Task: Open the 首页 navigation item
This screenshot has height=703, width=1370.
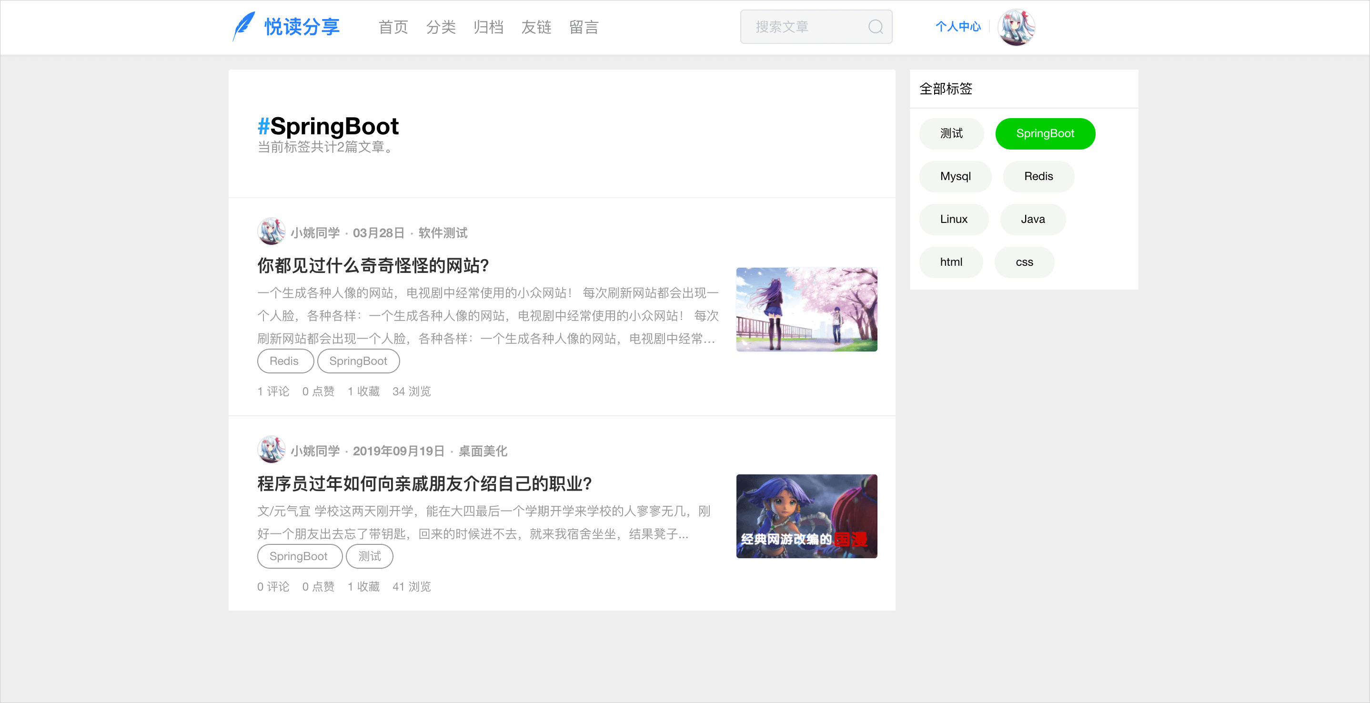Action: 393,27
